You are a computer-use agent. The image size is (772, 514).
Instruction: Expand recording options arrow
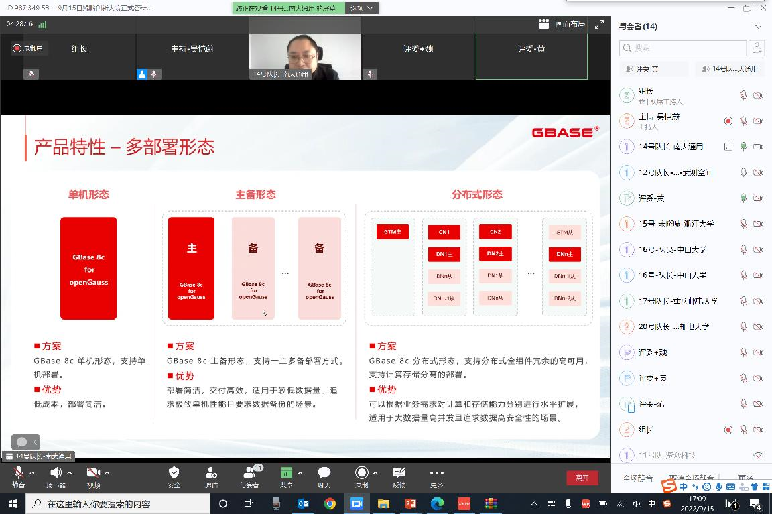[375, 473]
